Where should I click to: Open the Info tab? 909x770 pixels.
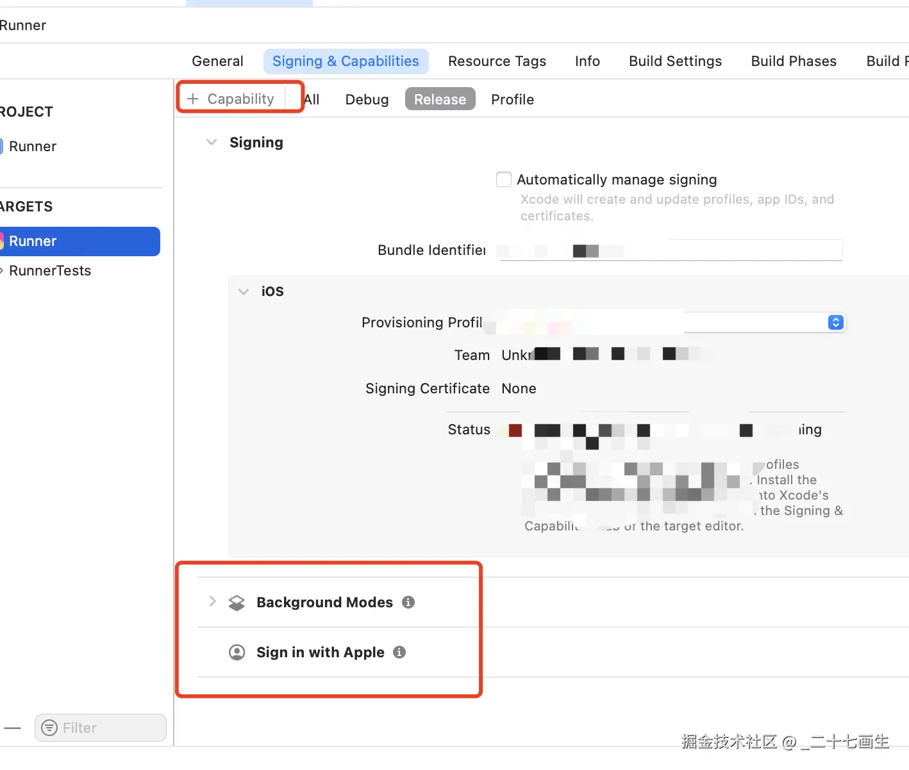[x=587, y=61]
